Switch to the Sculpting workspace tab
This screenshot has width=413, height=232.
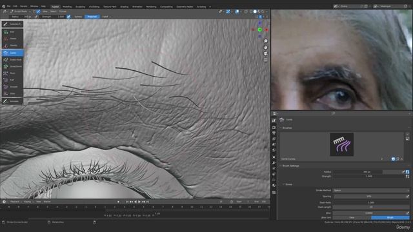[x=80, y=7]
